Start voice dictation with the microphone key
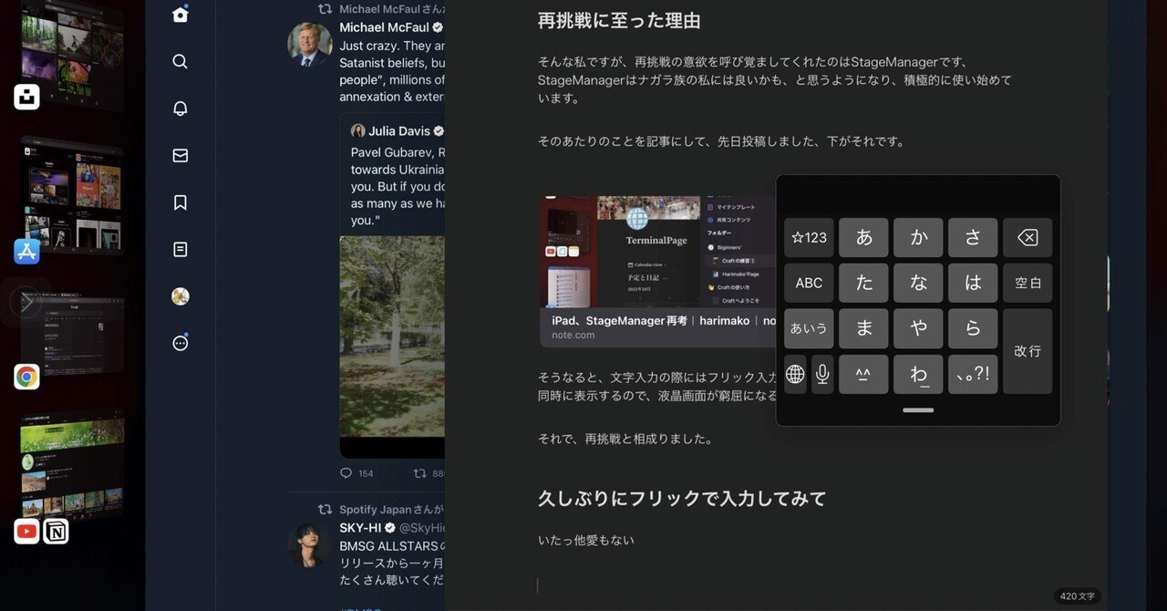Image resolution: width=1167 pixels, height=611 pixels. coord(822,374)
